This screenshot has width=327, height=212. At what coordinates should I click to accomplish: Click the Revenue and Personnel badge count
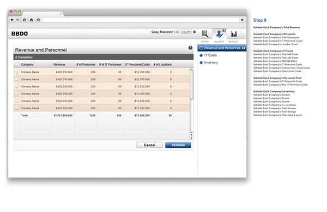pyautogui.click(x=244, y=48)
